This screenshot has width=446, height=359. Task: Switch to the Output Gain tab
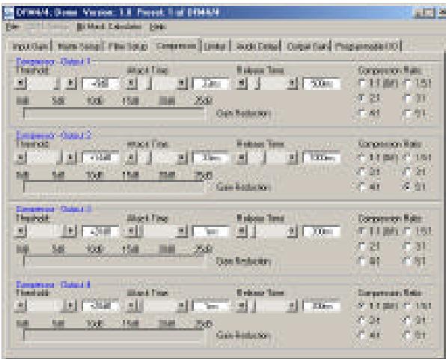coord(308,46)
